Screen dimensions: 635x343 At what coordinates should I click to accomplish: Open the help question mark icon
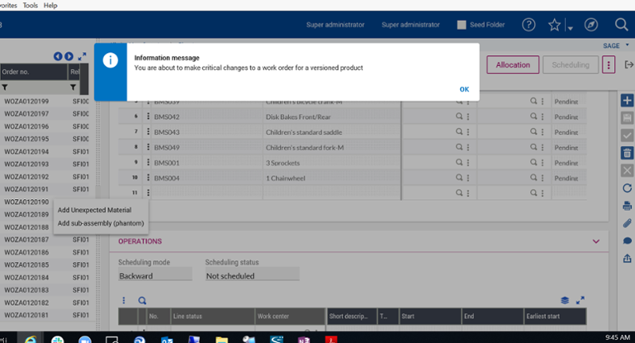point(529,25)
